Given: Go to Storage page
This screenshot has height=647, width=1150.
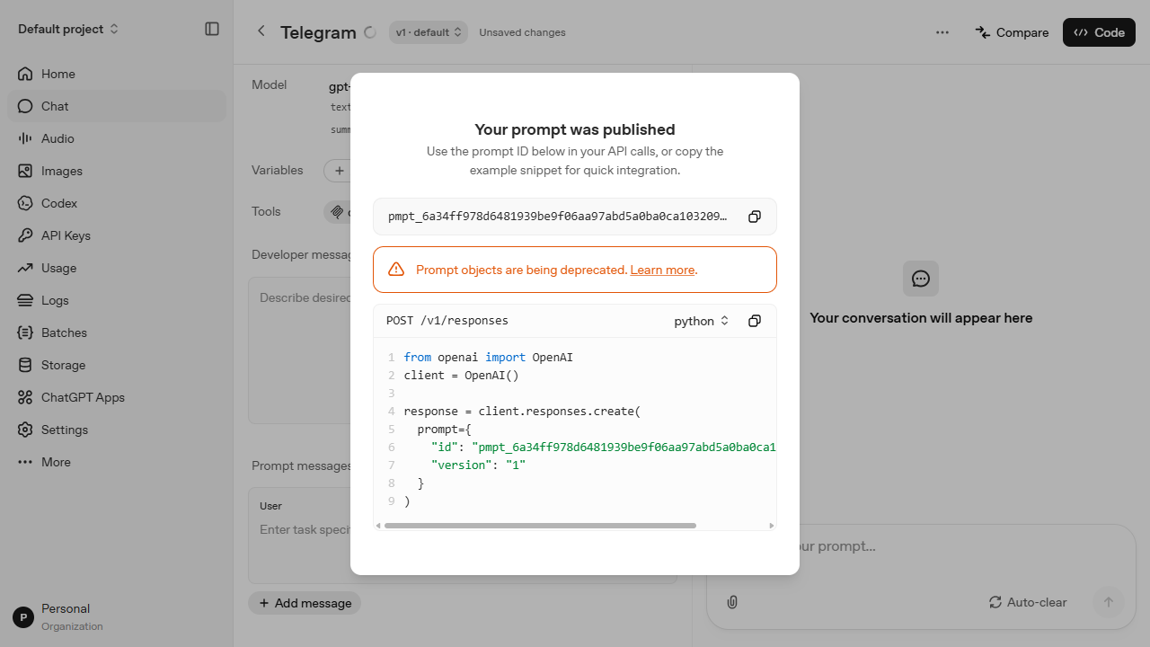Looking at the screenshot, I should pos(117,365).
